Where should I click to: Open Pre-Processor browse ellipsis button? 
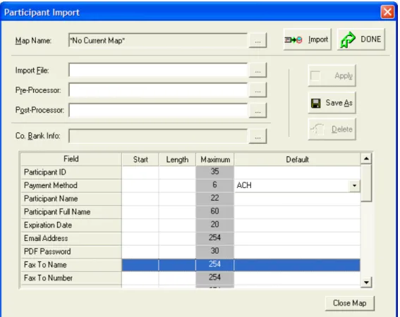point(257,90)
